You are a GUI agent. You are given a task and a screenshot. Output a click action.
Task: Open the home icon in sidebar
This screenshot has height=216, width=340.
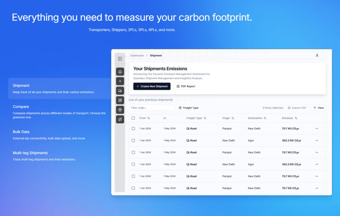(x=120, y=72)
